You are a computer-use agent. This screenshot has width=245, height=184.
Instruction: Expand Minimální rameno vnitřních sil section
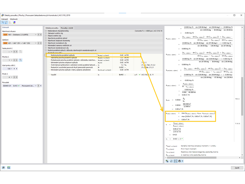pyautogui.click(x=46, y=46)
